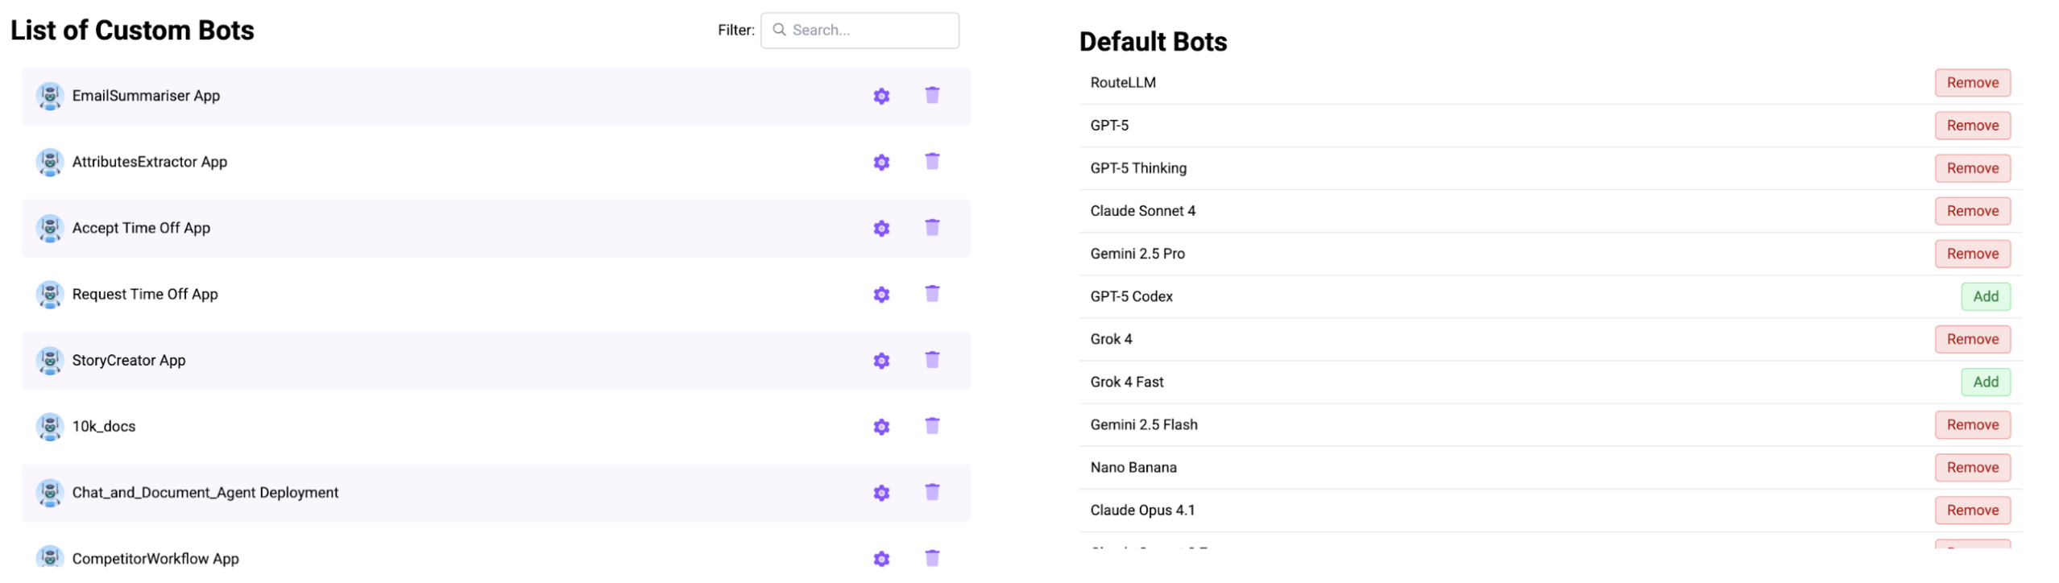The image size is (2059, 583).
Task: Click the EmailSummariser App robot avatar
Action: pos(50,96)
